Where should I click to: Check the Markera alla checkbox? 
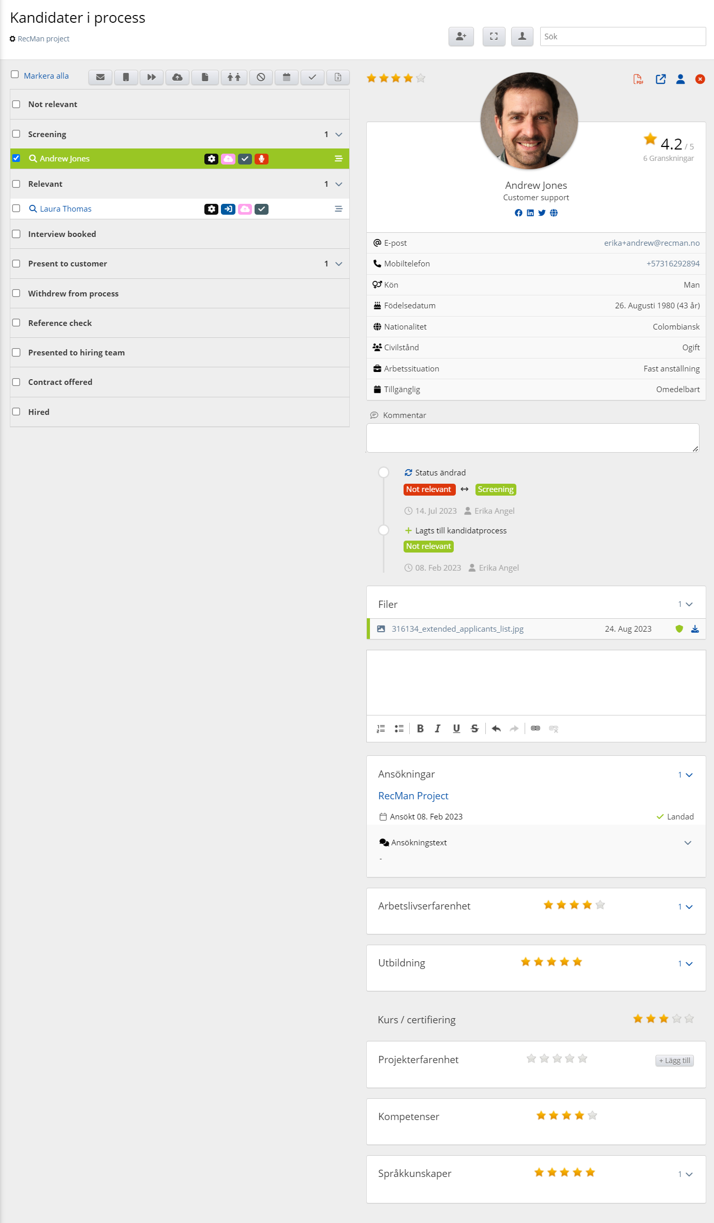pos(15,75)
